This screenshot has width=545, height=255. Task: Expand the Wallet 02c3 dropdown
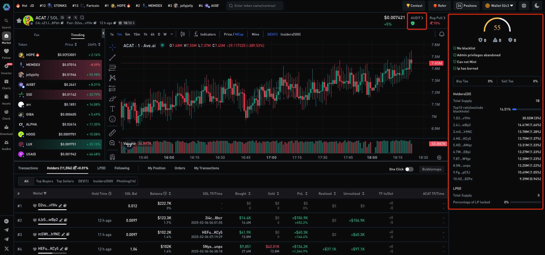pyautogui.click(x=499, y=6)
